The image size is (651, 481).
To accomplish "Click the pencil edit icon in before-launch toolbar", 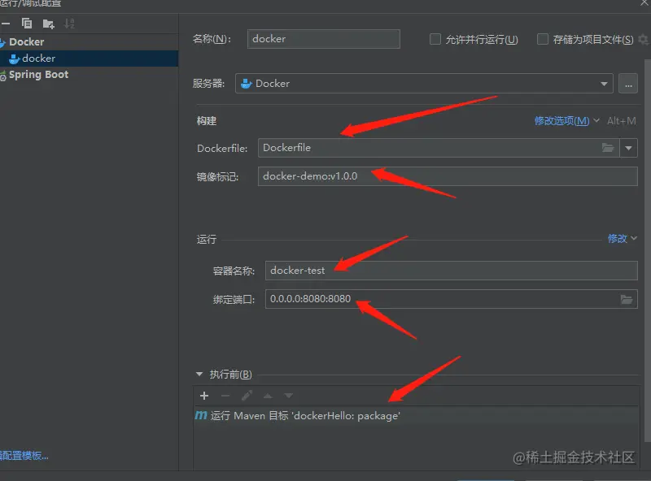I will (x=247, y=396).
